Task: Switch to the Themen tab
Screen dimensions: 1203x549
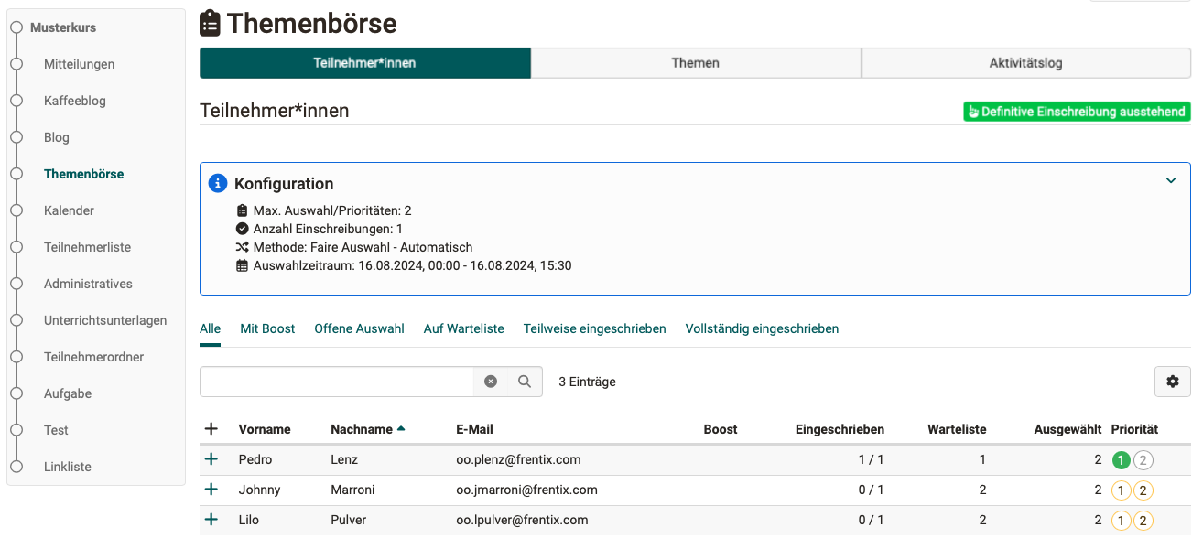Action: click(696, 62)
